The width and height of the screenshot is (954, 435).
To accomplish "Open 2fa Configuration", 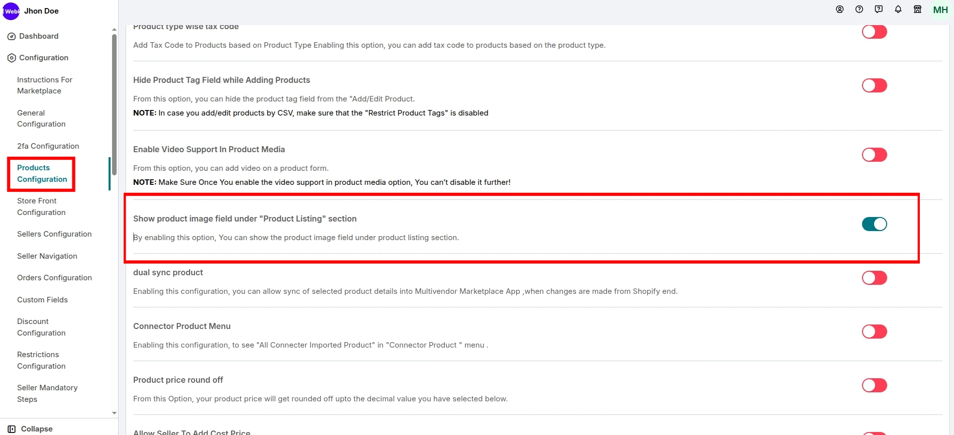I will click(48, 146).
